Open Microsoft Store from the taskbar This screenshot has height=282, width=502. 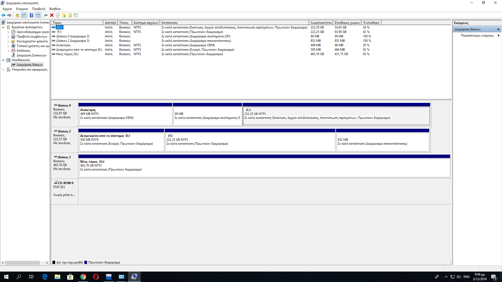pyautogui.click(x=70, y=277)
